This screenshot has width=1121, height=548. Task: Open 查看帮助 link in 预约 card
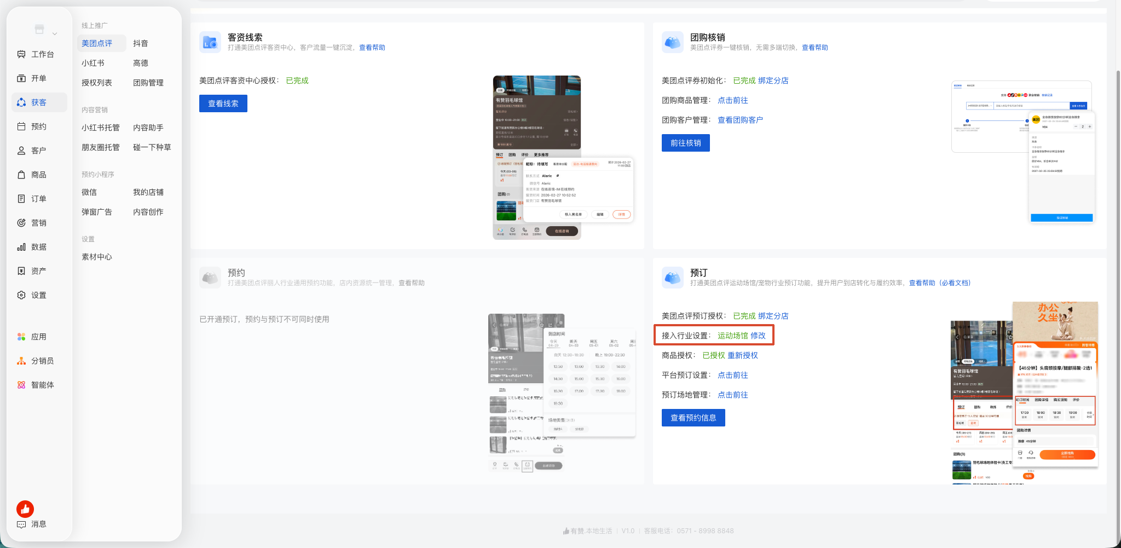pyautogui.click(x=412, y=283)
